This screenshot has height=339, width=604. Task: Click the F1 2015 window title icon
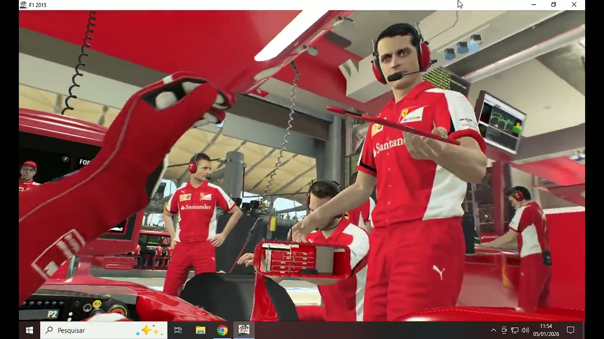tap(23, 5)
